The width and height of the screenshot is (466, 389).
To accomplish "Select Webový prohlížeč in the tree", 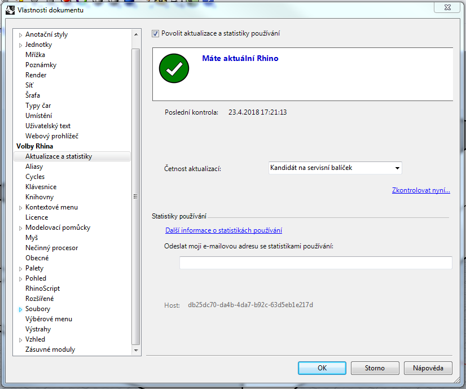I will (52, 136).
